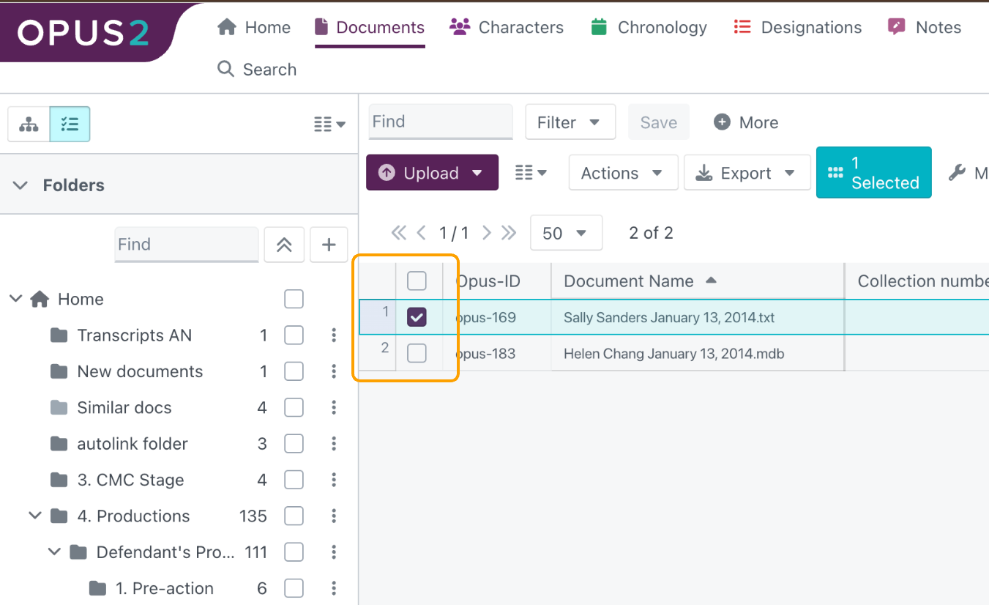Open the Search page
Viewport: 989px width, 605px height.
point(257,70)
